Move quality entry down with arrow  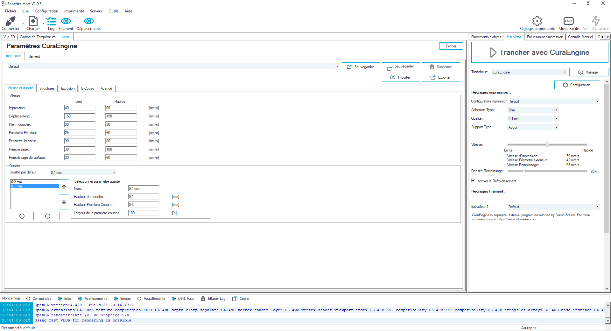64,202
